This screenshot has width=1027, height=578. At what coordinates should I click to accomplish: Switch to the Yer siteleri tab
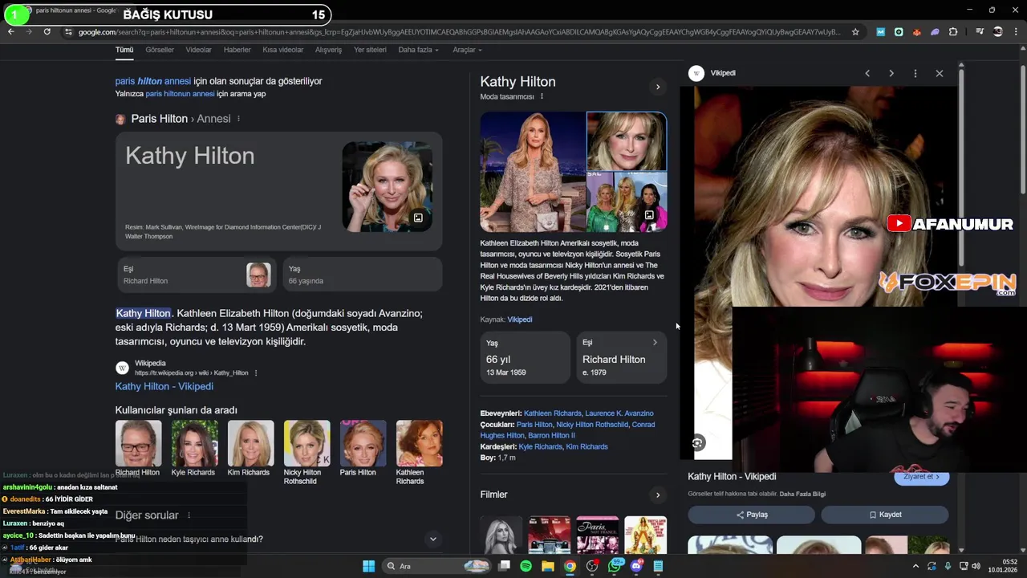click(x=370, y=50)
